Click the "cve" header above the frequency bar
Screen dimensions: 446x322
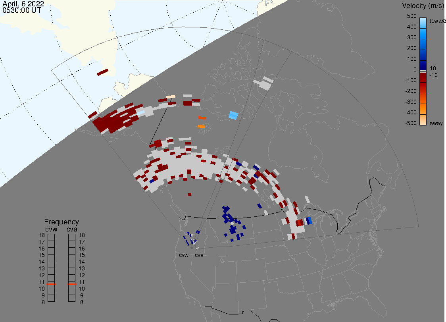(x=72, y=229)
